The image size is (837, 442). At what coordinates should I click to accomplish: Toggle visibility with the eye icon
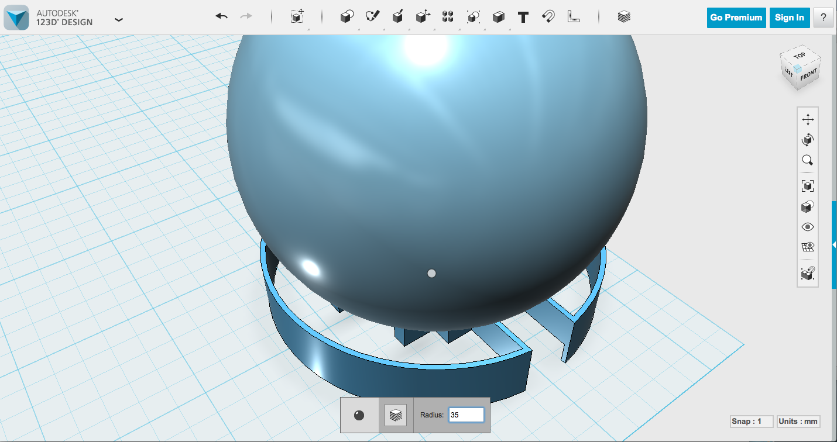click(807, 226)
